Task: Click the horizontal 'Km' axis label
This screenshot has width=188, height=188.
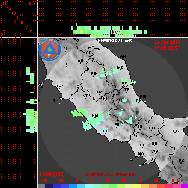Action: click(32, 4)
